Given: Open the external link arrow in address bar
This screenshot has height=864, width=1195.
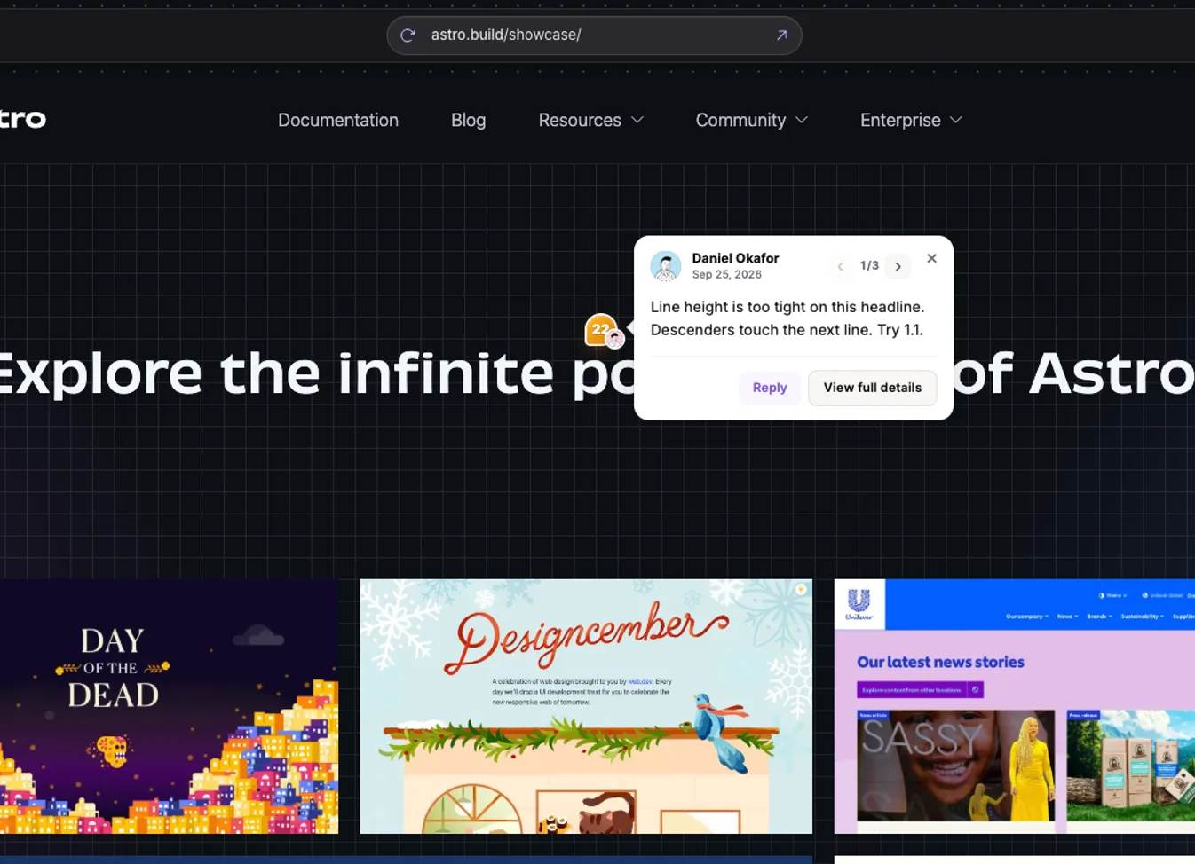Looking at the screenshot, I should 781,35.
